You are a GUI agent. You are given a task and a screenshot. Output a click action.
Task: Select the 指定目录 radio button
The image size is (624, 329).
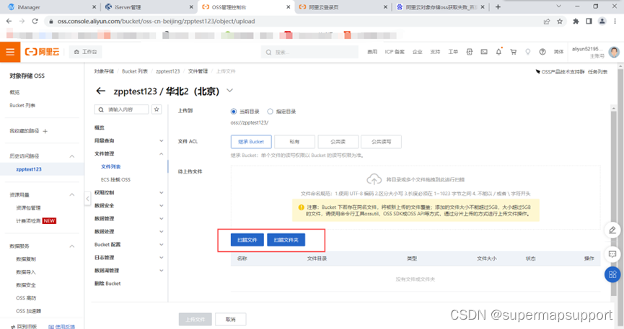271,112
